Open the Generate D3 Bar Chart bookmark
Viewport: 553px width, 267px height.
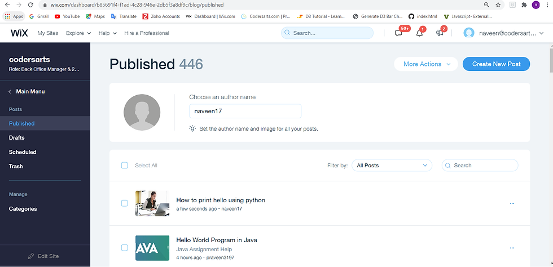[378, 16]
